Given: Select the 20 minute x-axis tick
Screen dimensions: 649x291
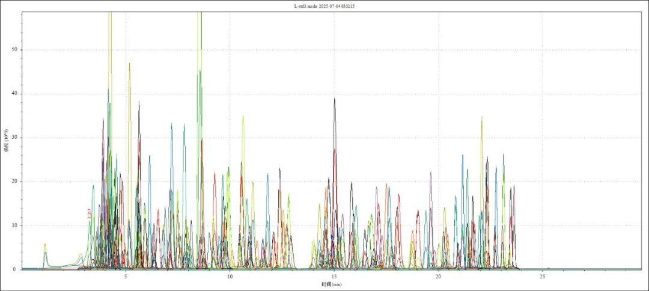Looking at the screenshot, I should click(438, 276).
